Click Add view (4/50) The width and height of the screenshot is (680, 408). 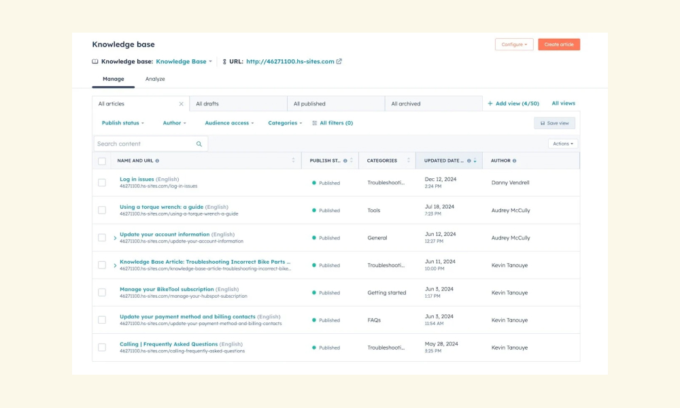[513, 103]
